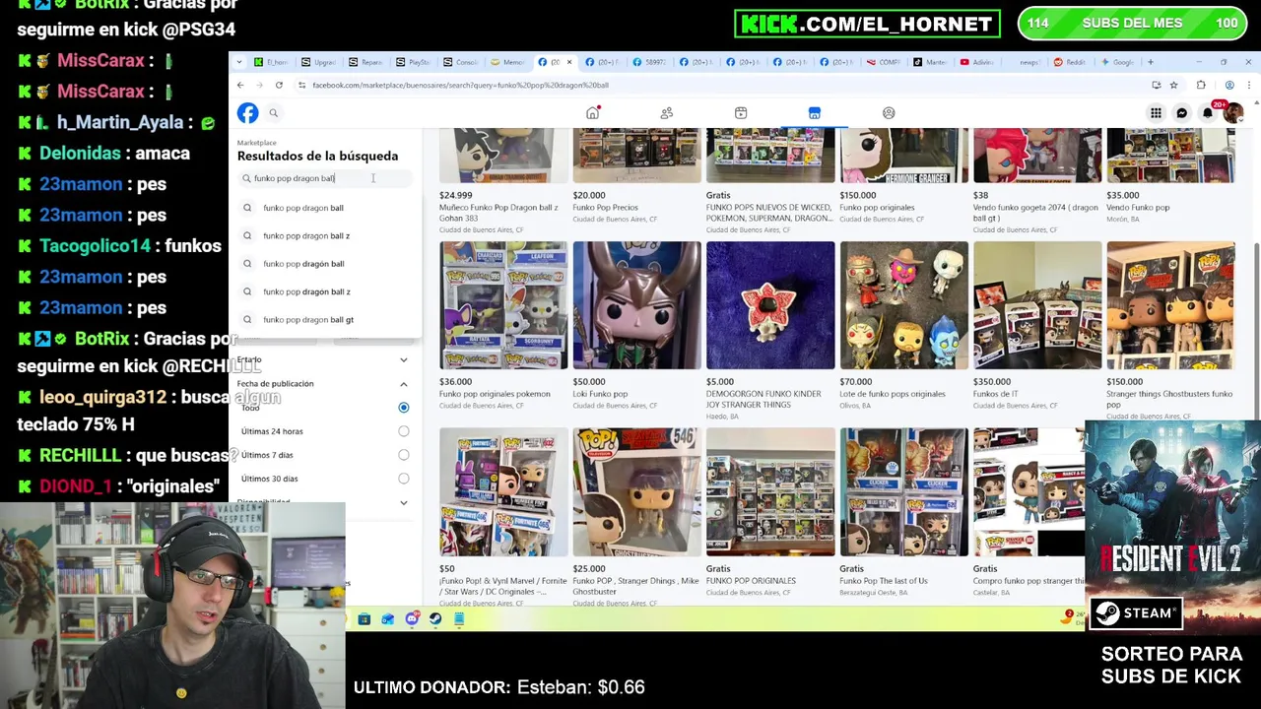This screenshot has width=1261, height=709.
Task: Open Chrome three-dot menu
Action: [x=1248, y=85]
